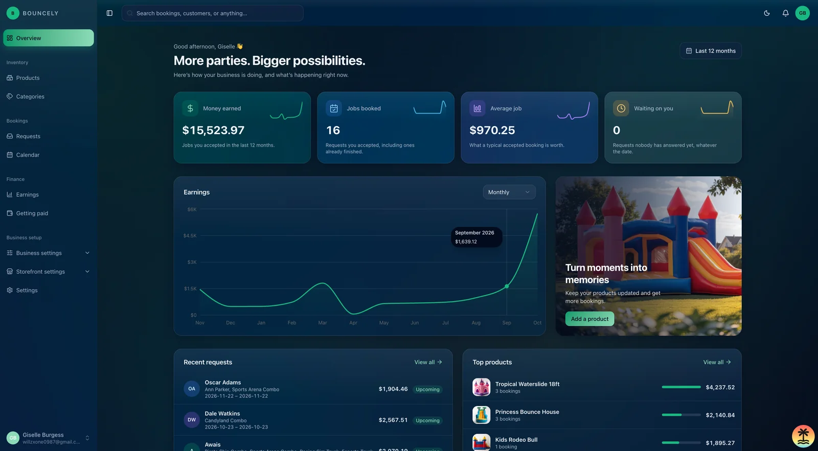Click the Jobs booked calendar-check icon
The height and width of the screenshot is (451, 818).
pos(334,108)
